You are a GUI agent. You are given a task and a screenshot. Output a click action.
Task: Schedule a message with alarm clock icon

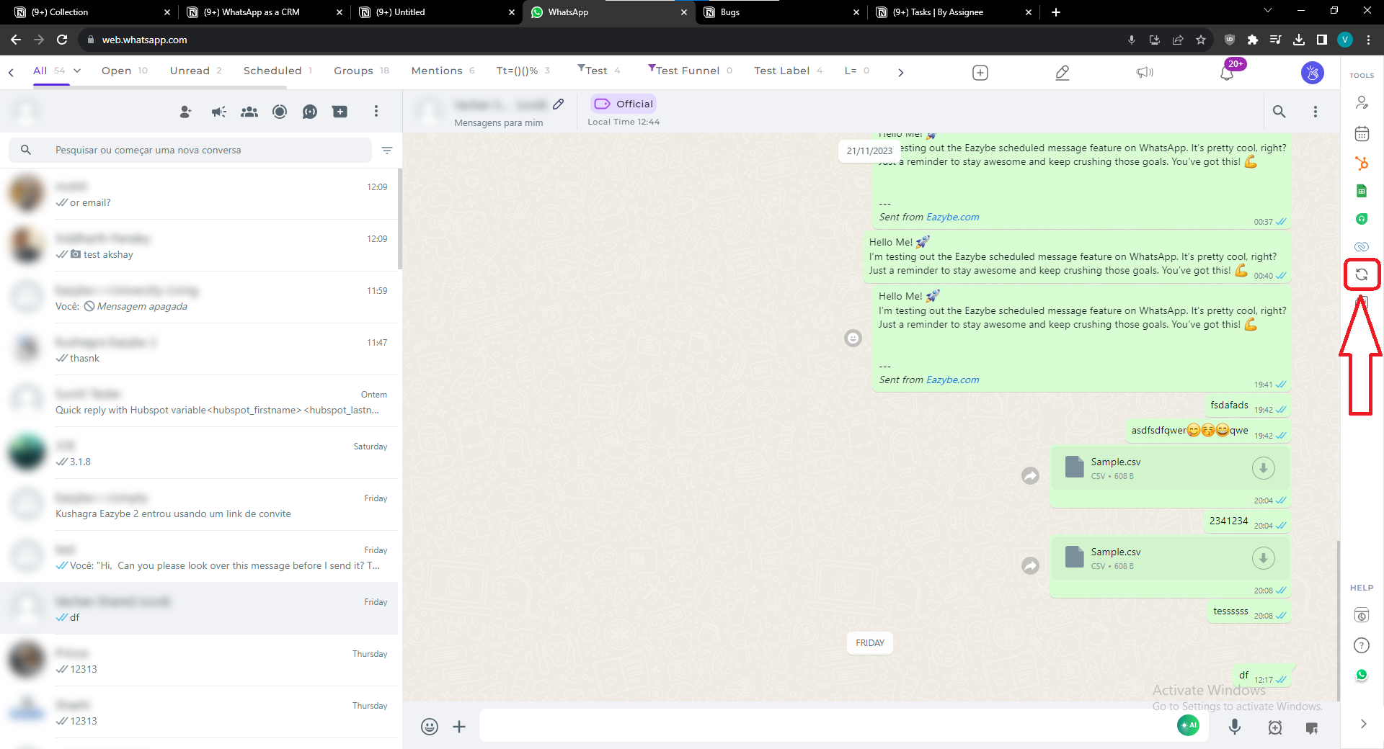click(1274, 727)
